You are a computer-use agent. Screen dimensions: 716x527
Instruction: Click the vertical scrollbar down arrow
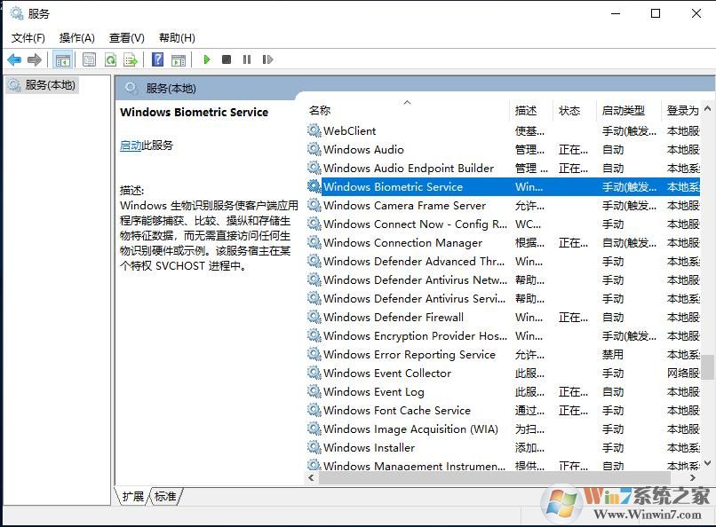click(708, 463)
